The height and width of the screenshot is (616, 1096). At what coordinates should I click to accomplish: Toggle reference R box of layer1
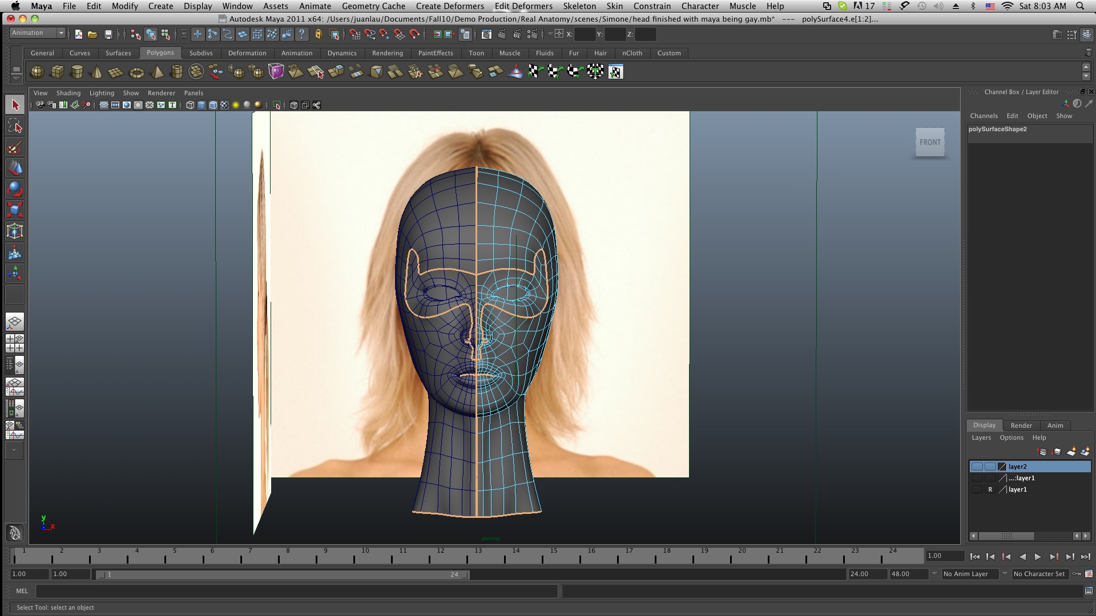tap(990, 489)
